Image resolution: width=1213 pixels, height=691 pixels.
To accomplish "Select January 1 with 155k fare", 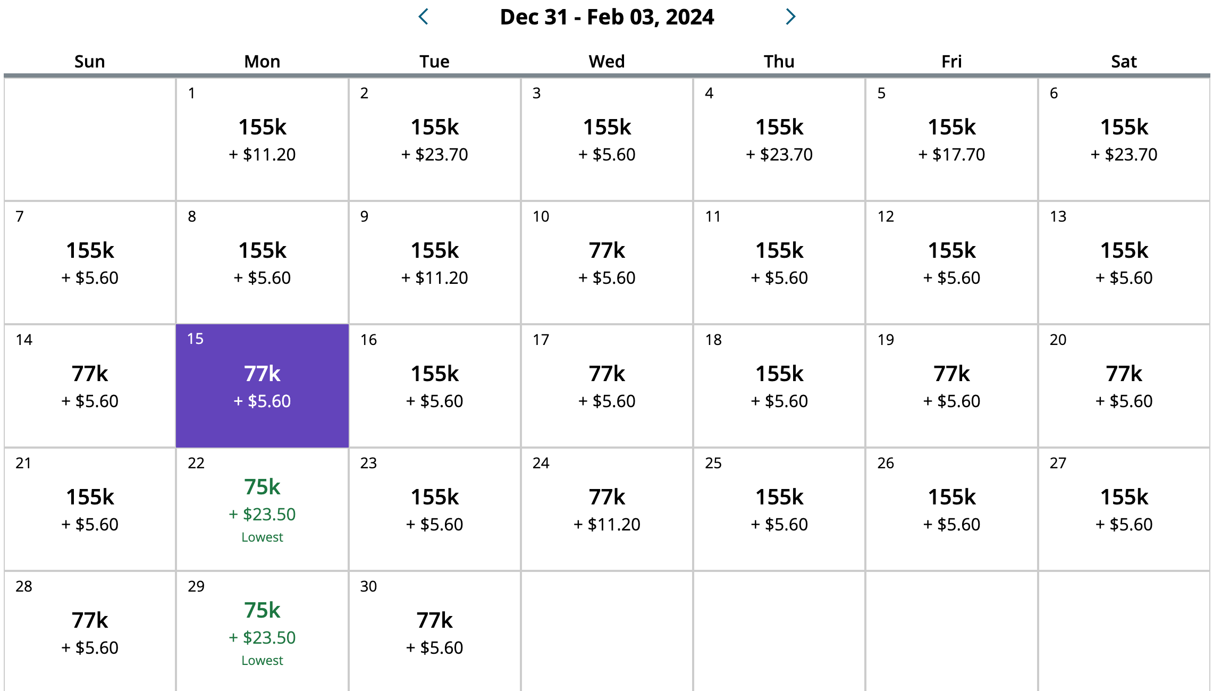I will coord(262,138).
